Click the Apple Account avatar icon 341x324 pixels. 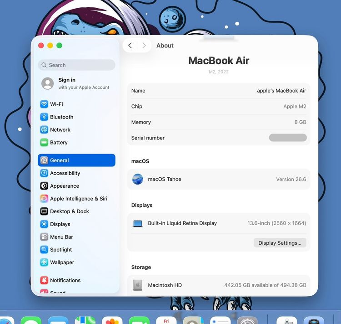click(47, 83)
